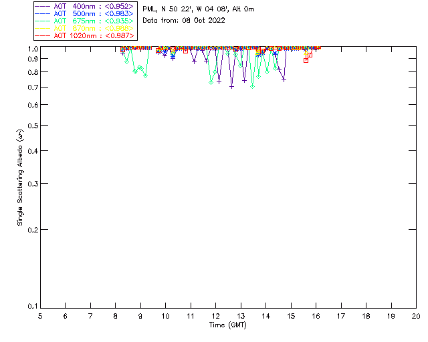Click the Single Scattering Albedo axis label
This screenshot has width=428, height=342.
tap(20, 177)
